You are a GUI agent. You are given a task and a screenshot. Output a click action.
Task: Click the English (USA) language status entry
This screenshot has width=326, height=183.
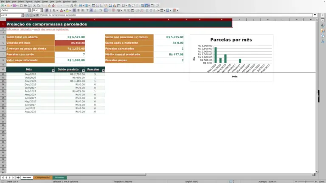192,182
